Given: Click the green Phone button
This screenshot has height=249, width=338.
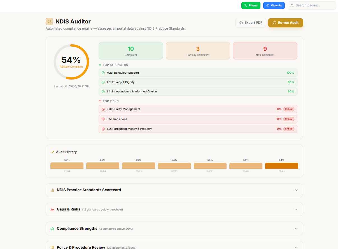Looking at the screenshot, I should (x=251, y=5).
